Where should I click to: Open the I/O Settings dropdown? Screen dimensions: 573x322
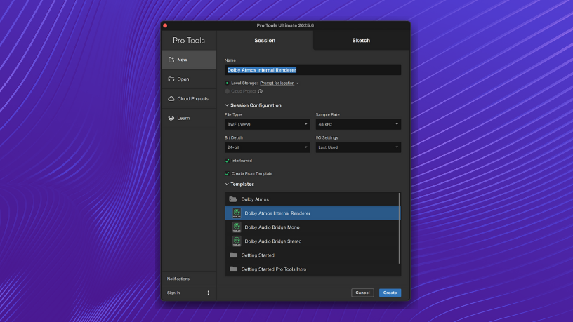(358, 147)
